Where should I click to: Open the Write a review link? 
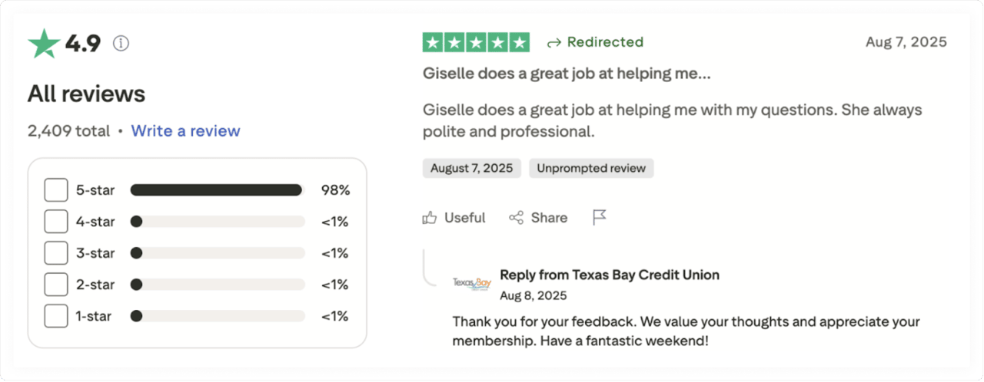coord(185,131)
